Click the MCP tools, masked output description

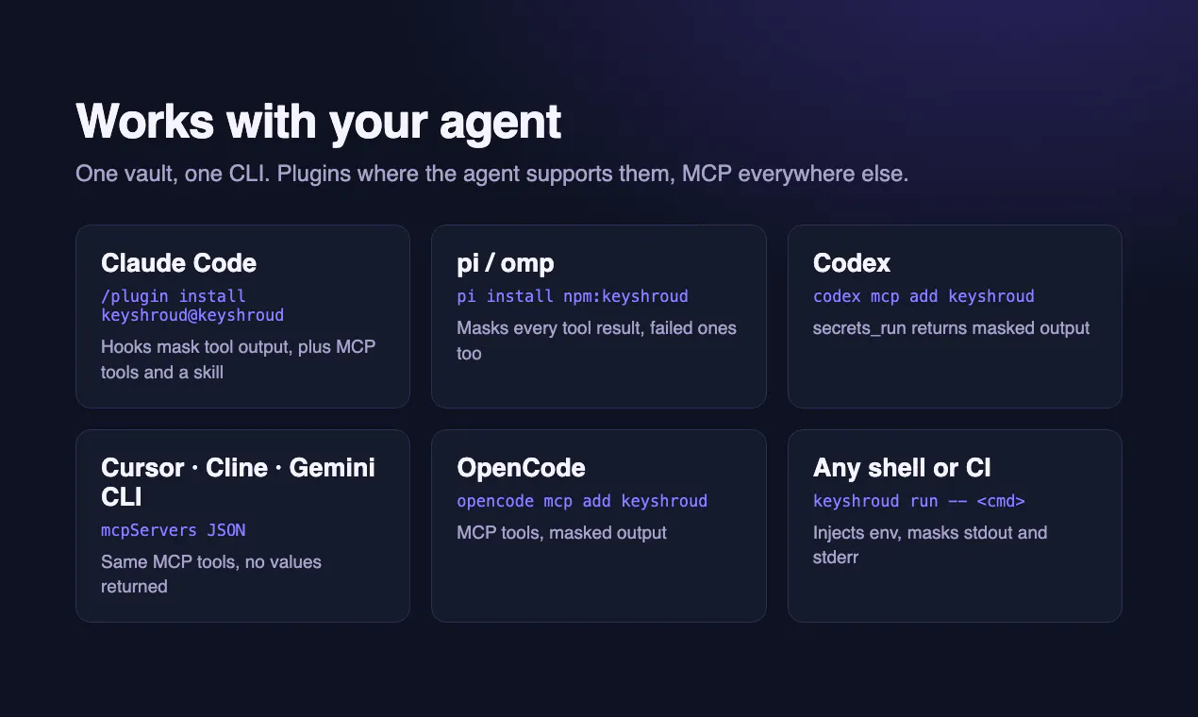(561, 533)
